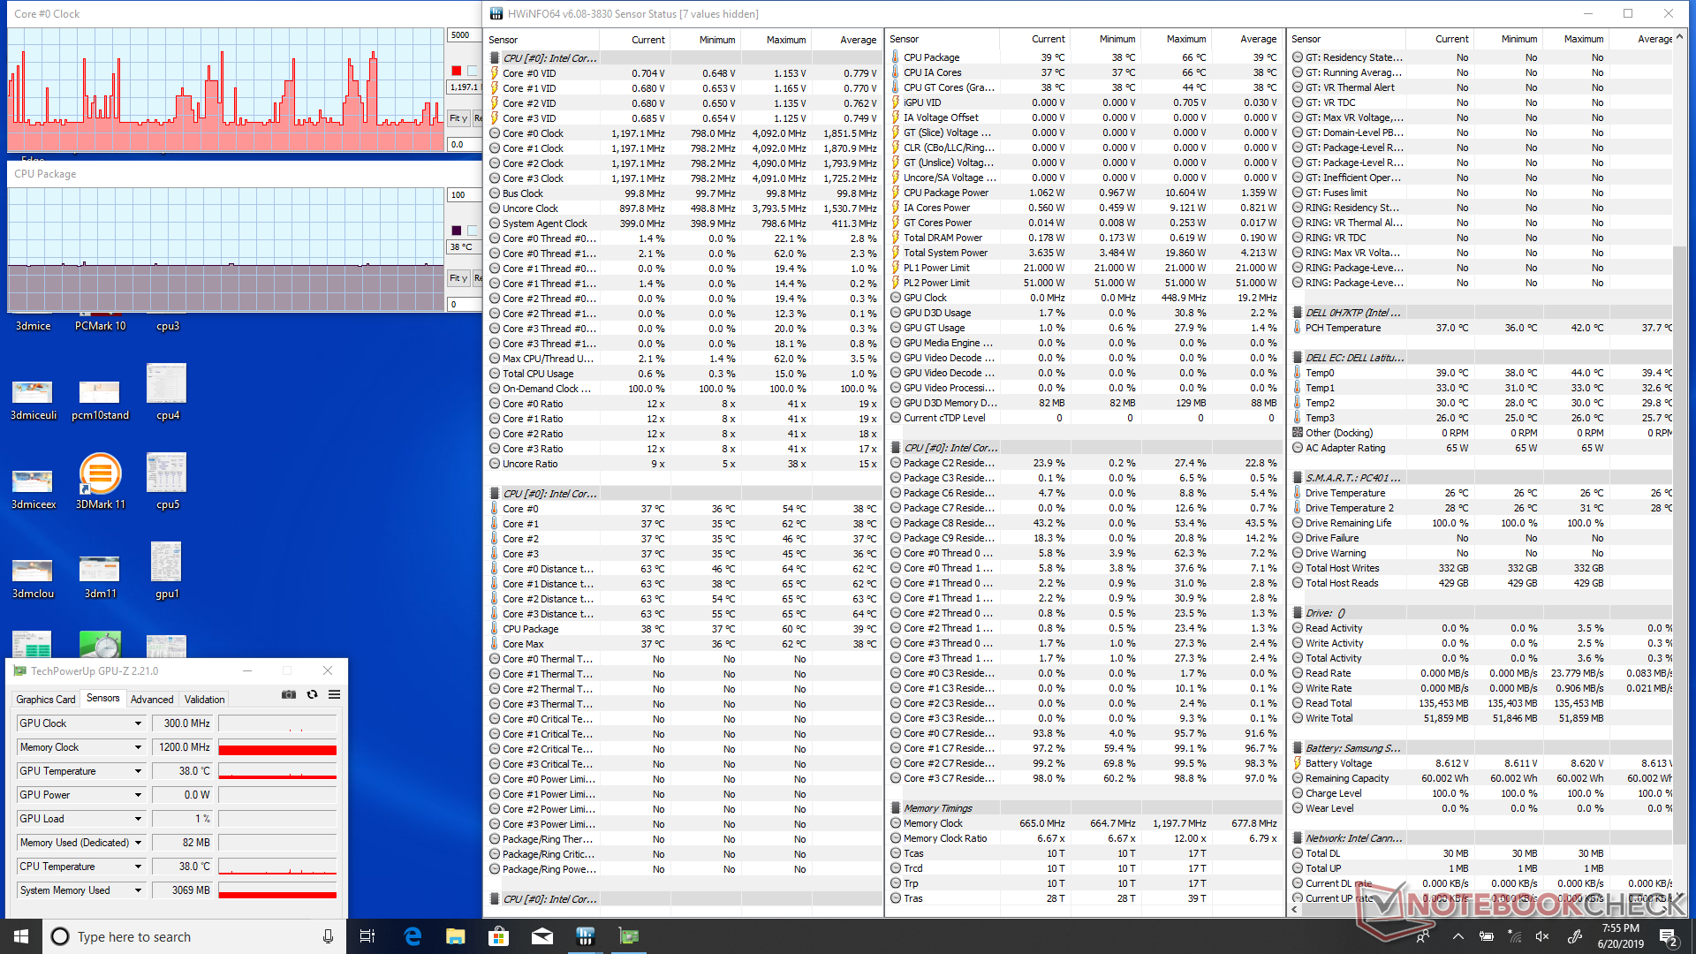This screenshot has width=1696, height=954.
Task: Open the Validation tab
Action: (204, 699)
